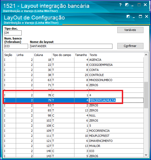Click Tipo do campo C in column 108 row
The width and height of the screenshot is (151, 160).
63,126
